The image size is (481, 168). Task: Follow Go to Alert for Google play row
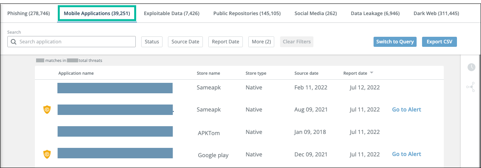(x=406, y=154)
